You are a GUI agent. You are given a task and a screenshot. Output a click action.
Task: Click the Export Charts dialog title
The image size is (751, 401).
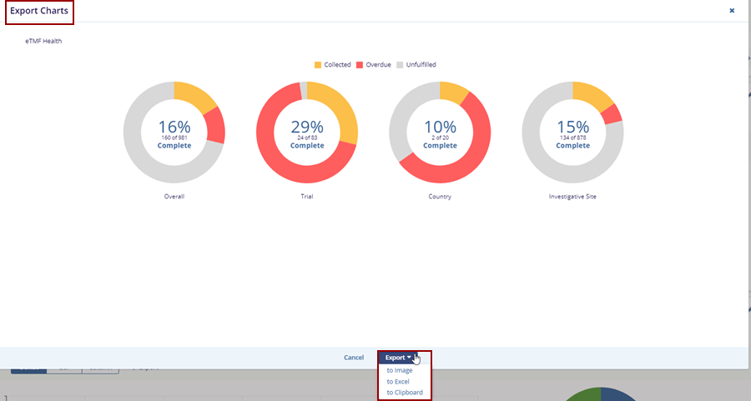pyautogui.click(x=39, y=11)
